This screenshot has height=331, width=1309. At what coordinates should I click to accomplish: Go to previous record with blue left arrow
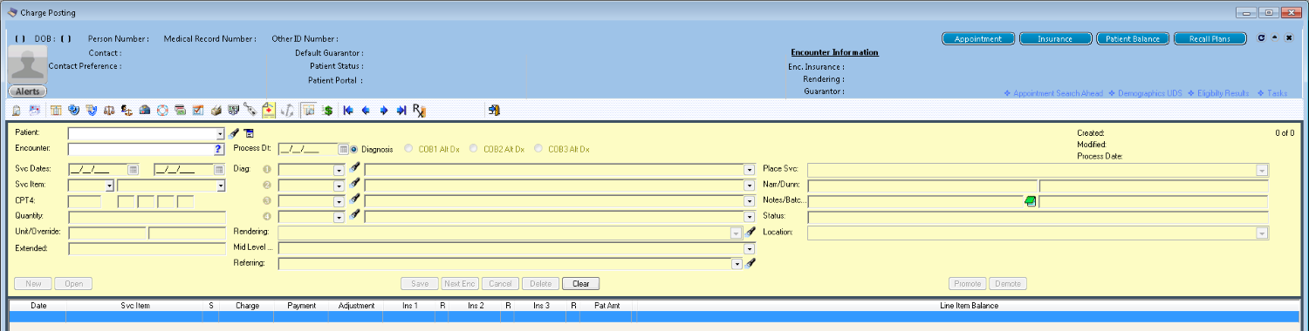(366, 111)
